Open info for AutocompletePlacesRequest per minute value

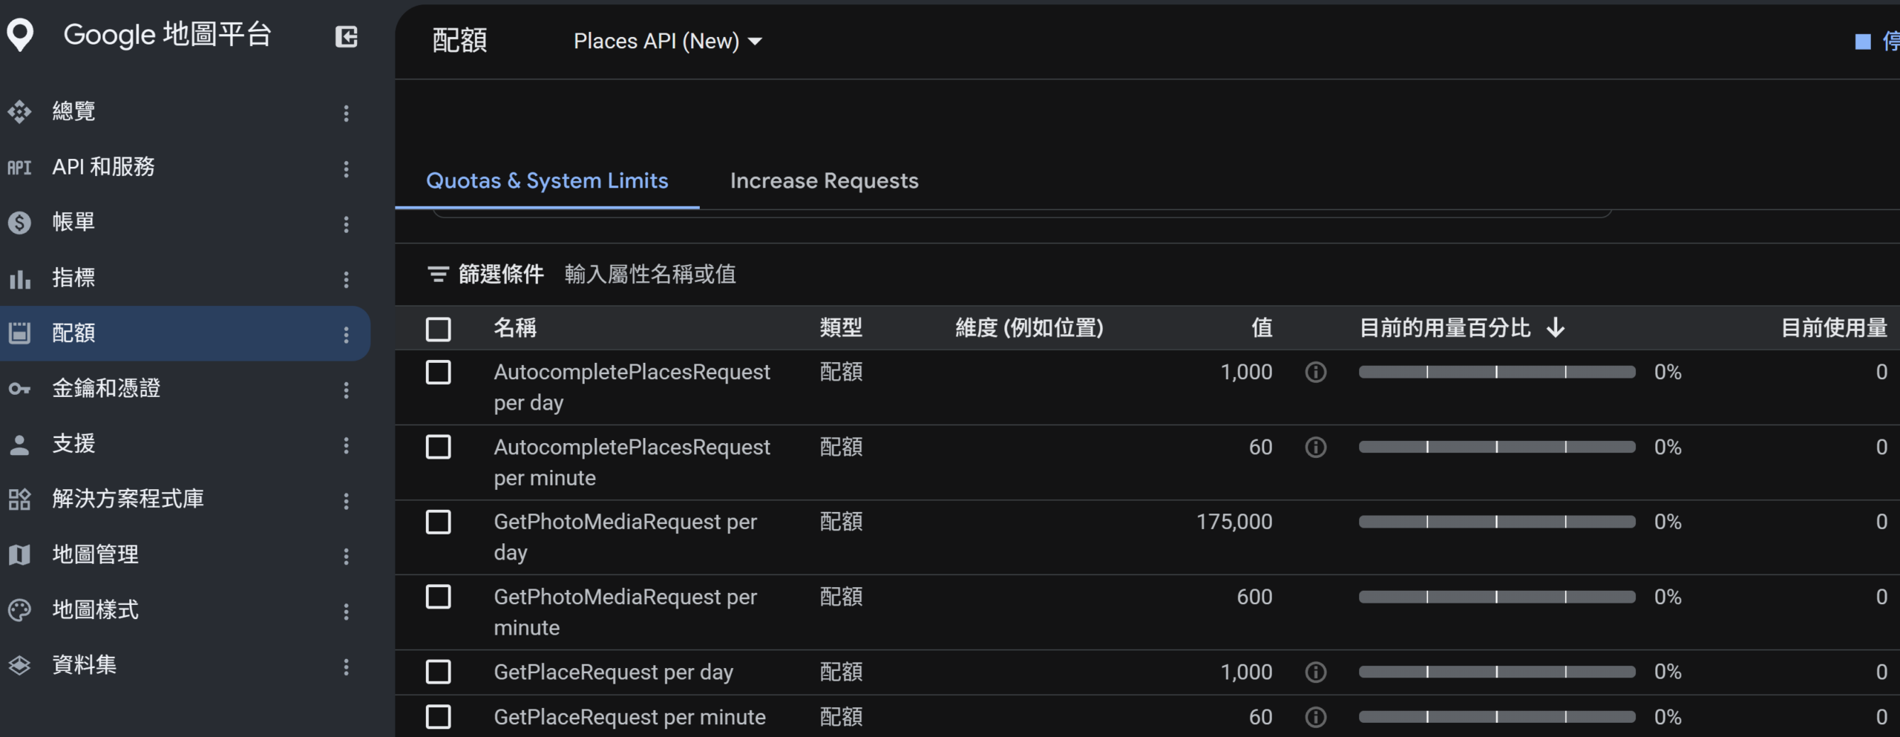tap(1316, 447)
